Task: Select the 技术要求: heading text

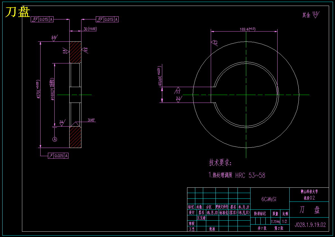Action: coord(220,163)
